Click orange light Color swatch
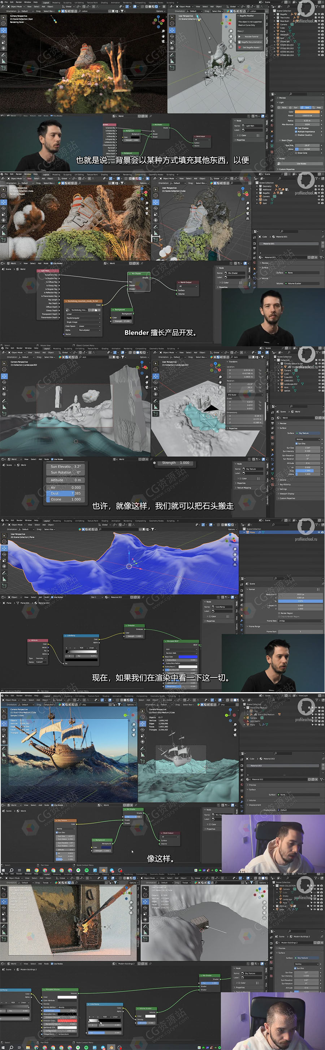The width and height of the screenshot is (325, 1050). click(308, 112)
